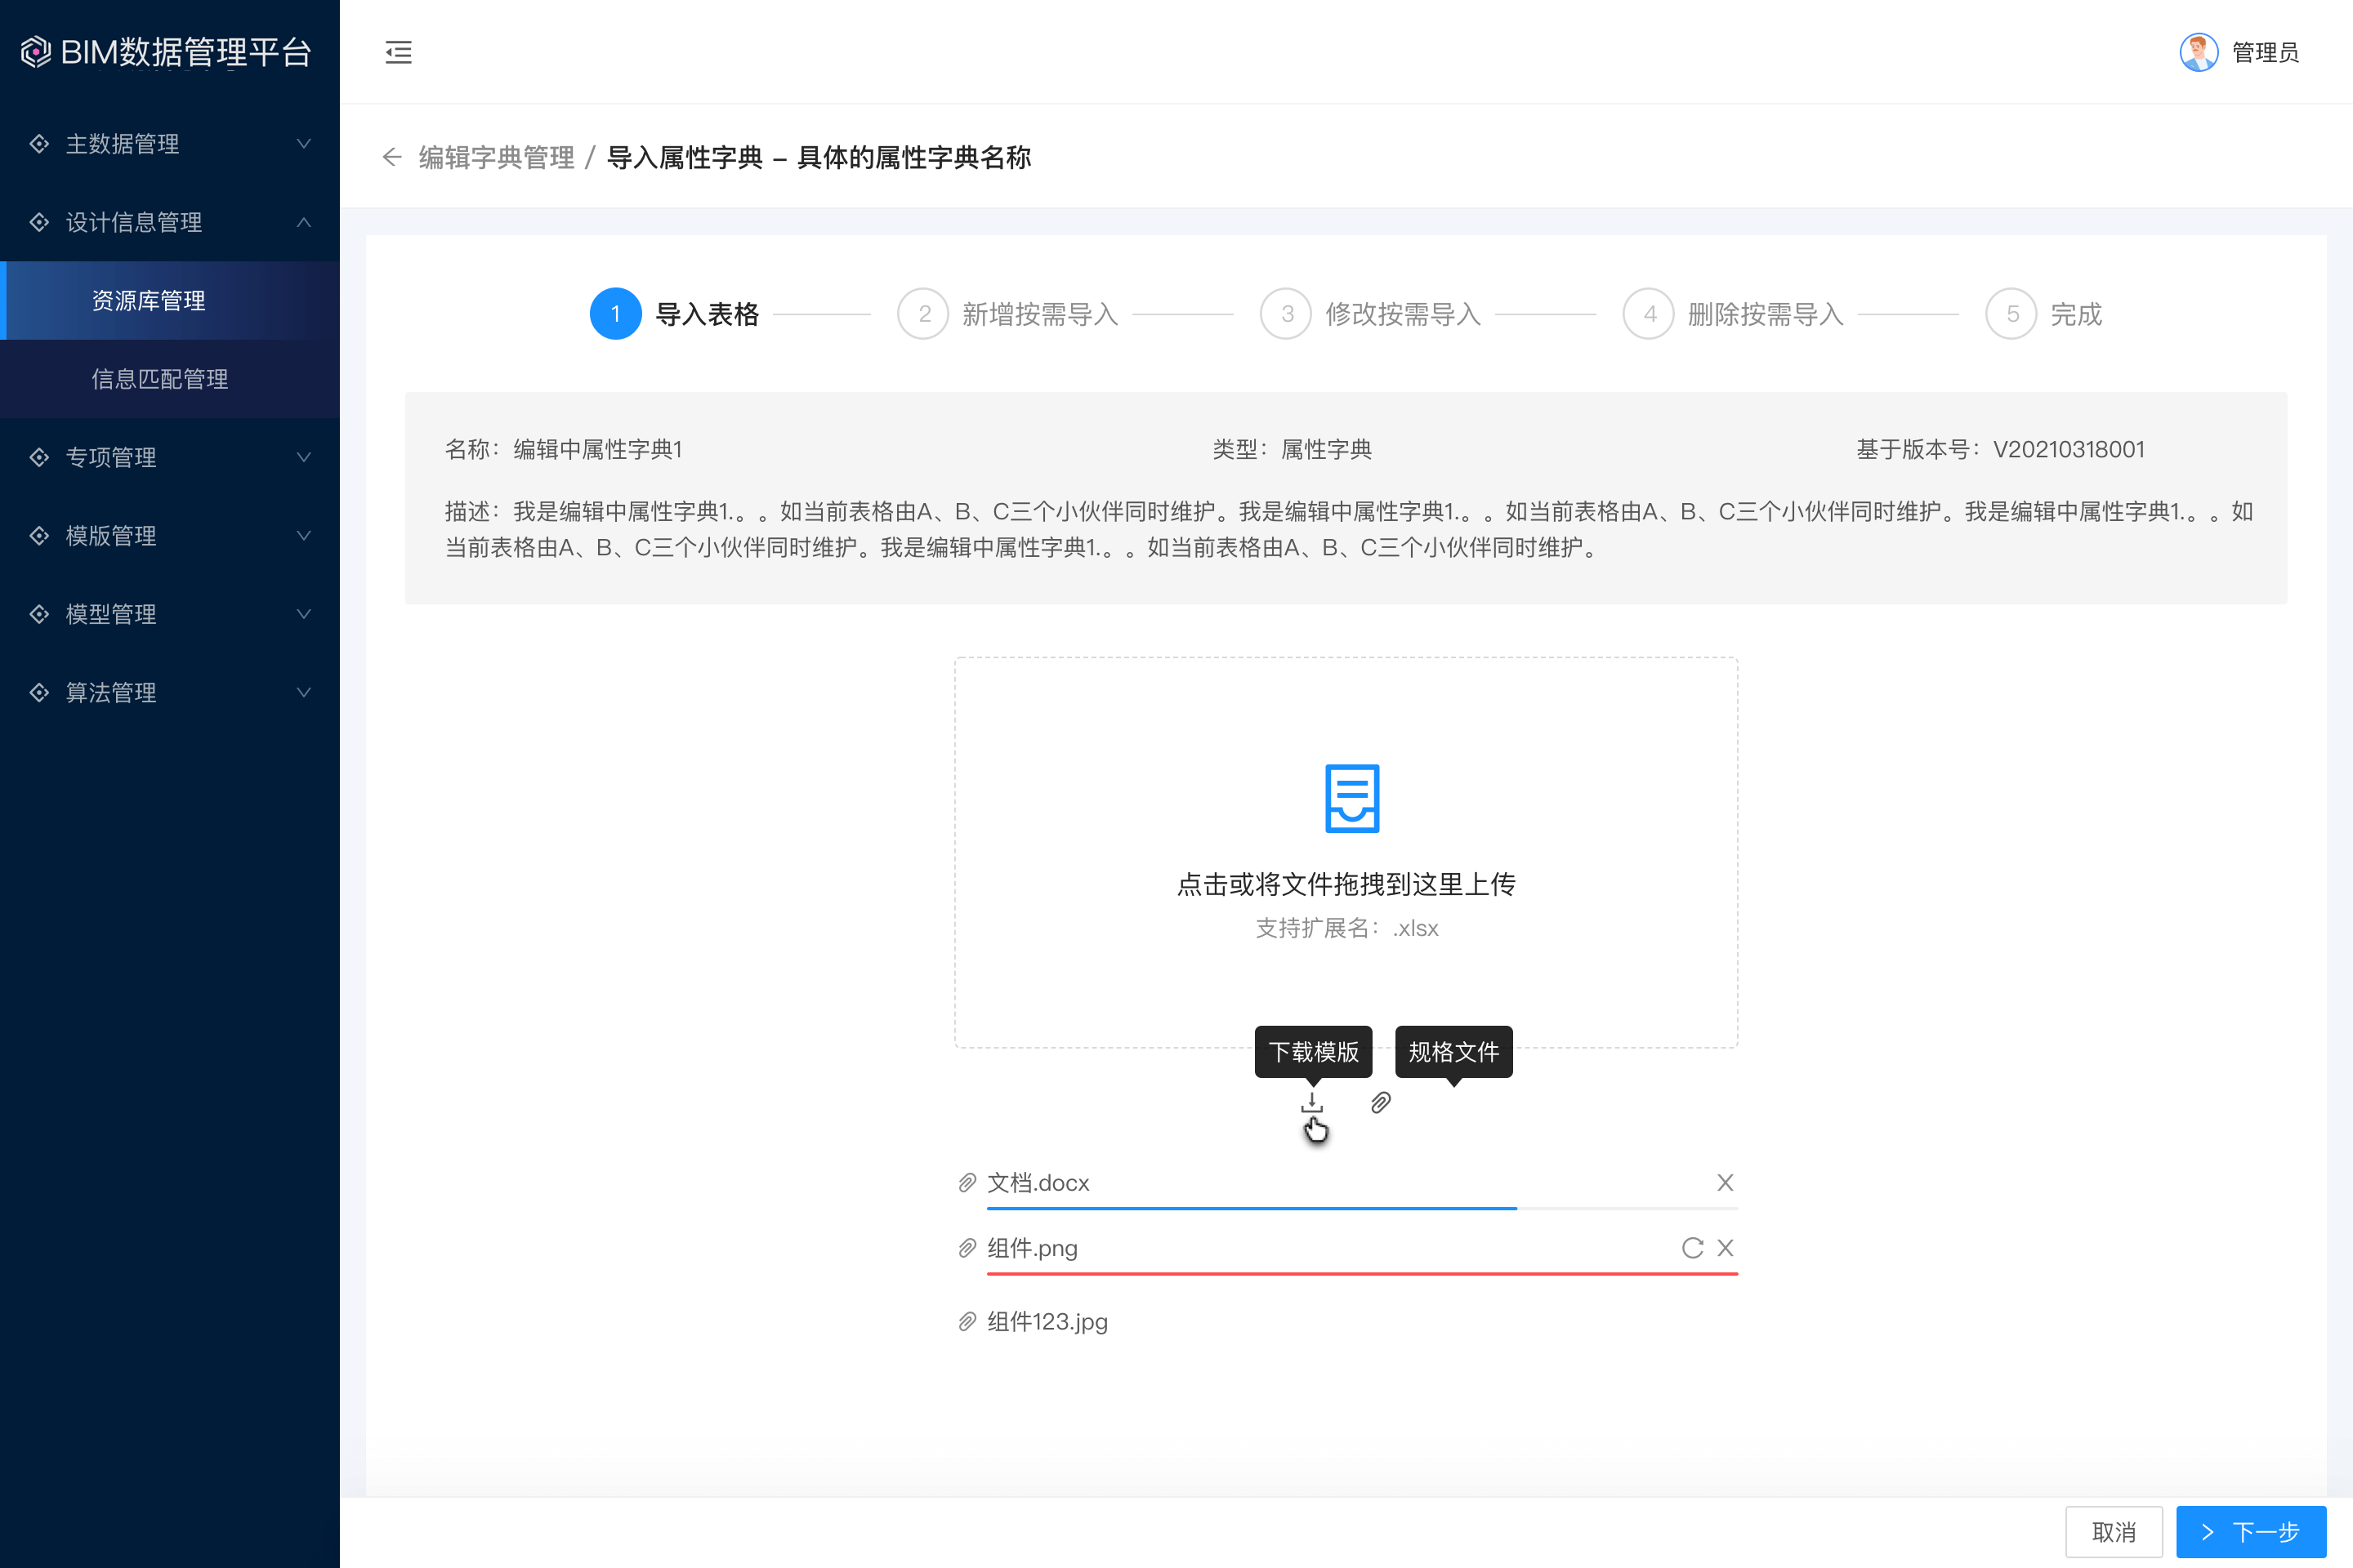Click the 下一步 button
Viewport: 2353px width, 1568px height.
click(x=2250, y=1531)
